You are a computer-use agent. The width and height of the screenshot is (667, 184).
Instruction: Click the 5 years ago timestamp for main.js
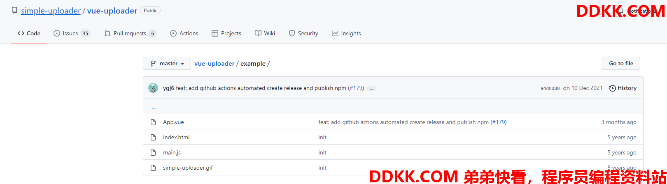click(622, 152)
